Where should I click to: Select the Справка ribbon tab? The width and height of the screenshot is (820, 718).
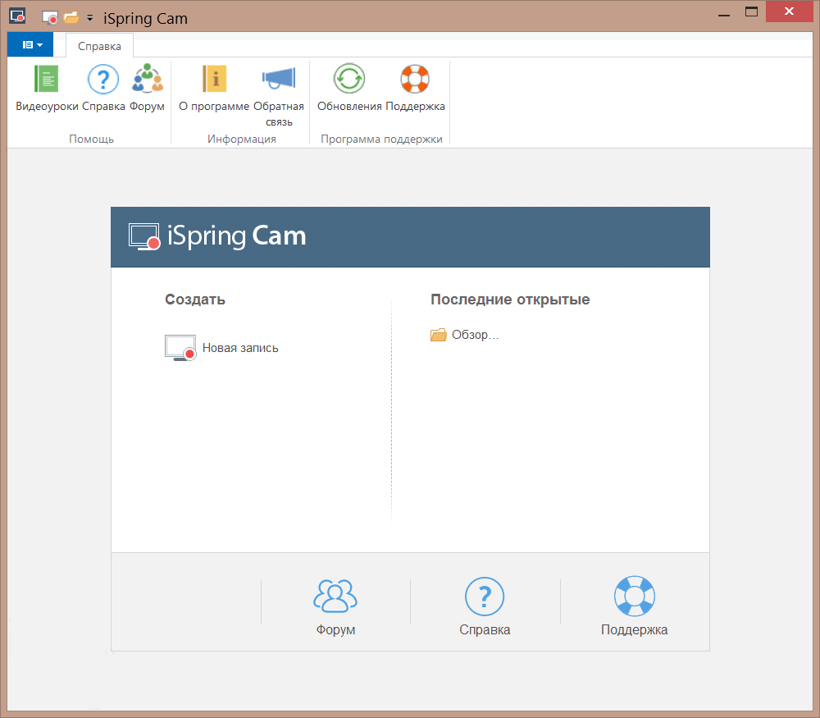point(99,46)
